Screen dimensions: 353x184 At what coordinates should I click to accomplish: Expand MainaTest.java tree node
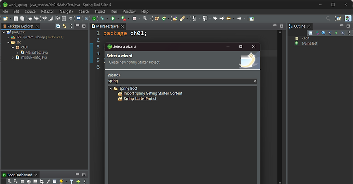[x=17, y=53]
